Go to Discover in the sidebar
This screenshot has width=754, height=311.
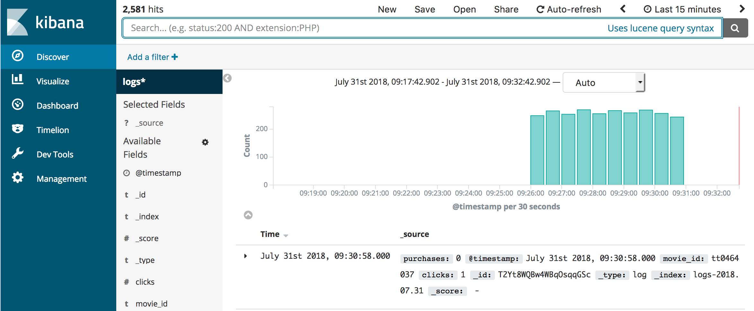click(x=58, y=57)
